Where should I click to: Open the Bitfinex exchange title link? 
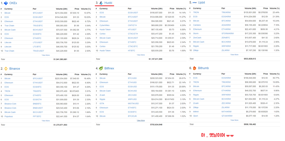109,69
